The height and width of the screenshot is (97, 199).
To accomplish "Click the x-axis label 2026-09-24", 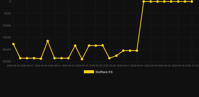I will point(137,66).
